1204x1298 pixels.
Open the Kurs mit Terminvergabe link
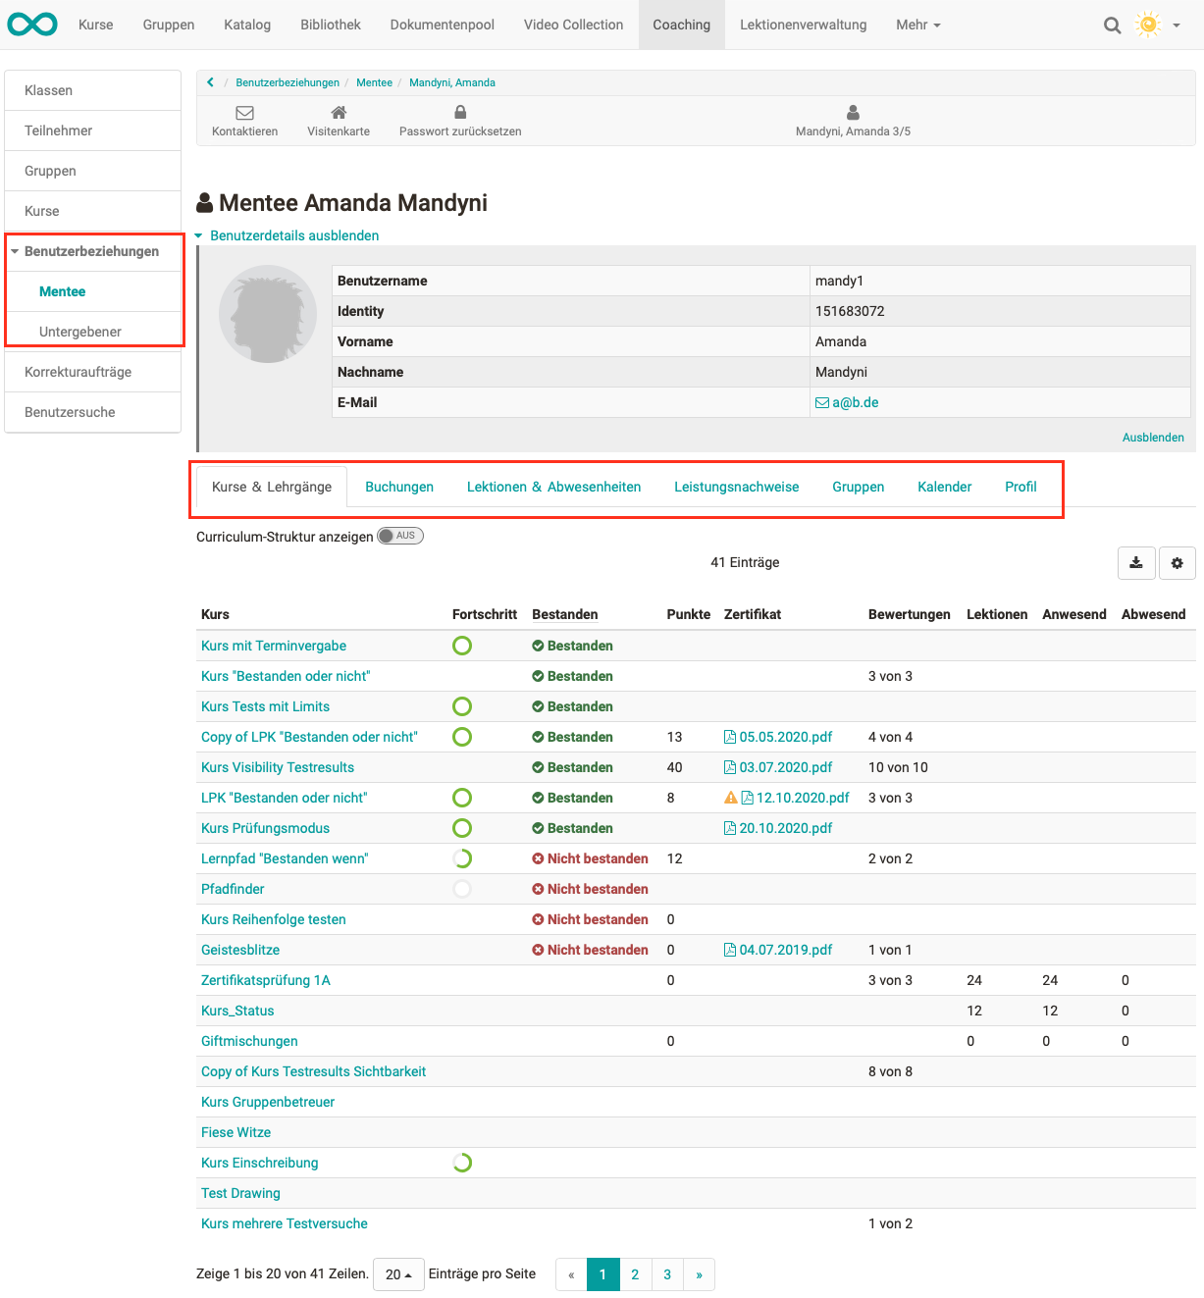(x=274, y=646)
